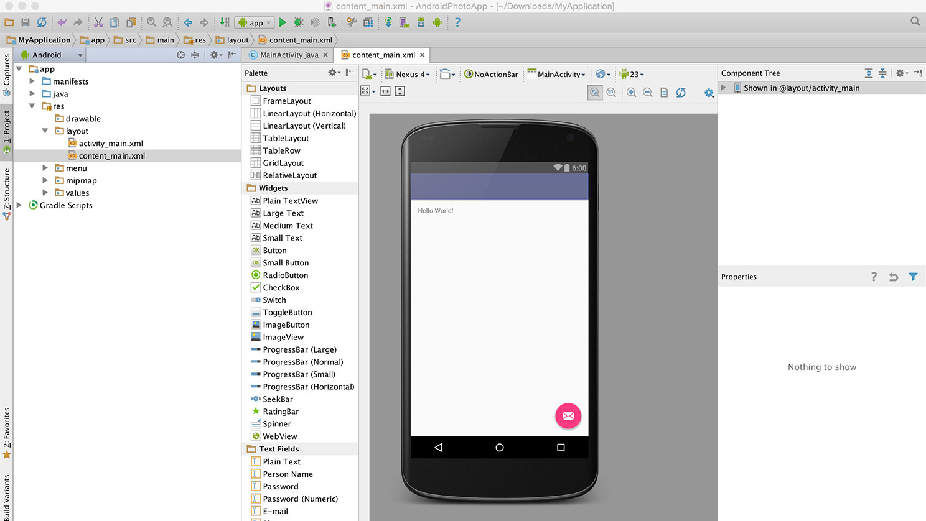The width and height of the screenshot is (926, 521).
Task: Click the Make Project icon
Action: 225,22
